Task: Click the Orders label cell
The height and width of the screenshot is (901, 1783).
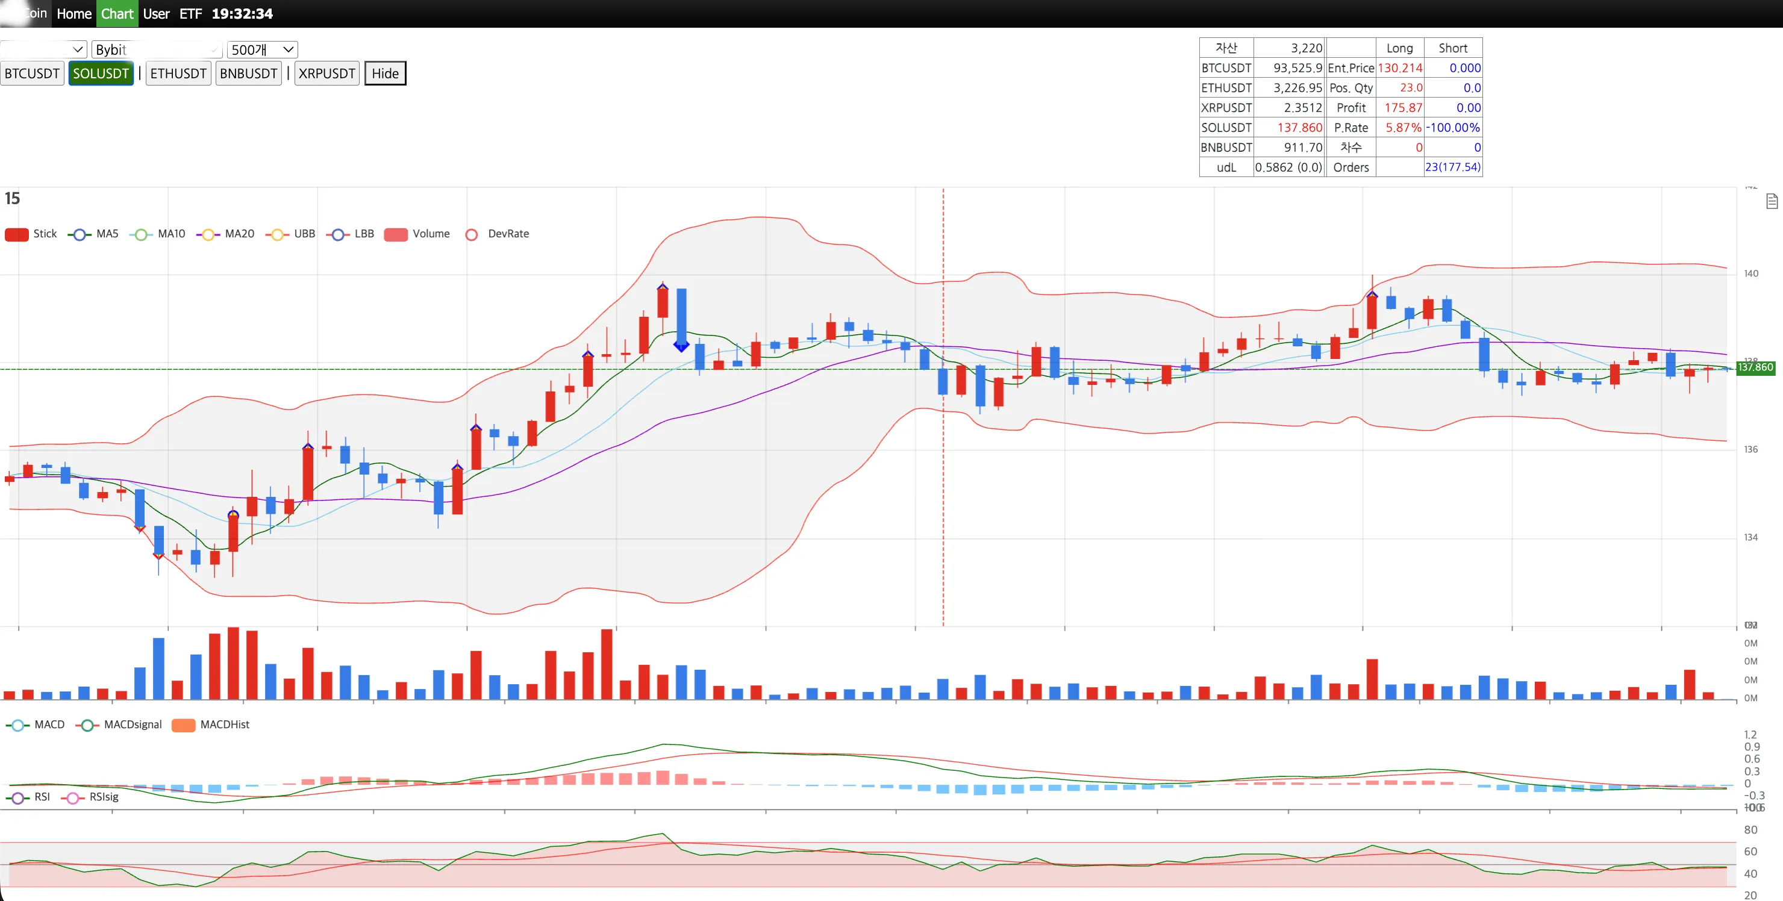Action: pos(1351,167)
